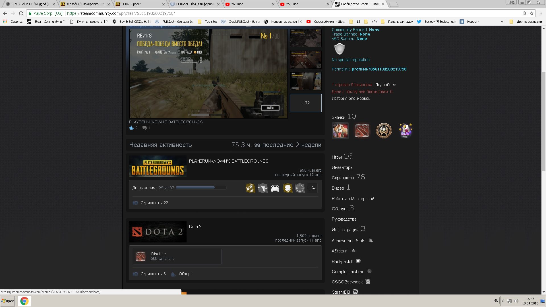Click the running shooter achievement icon
The height and width of the screenshot is (307, 546).
tap(263, 188)
